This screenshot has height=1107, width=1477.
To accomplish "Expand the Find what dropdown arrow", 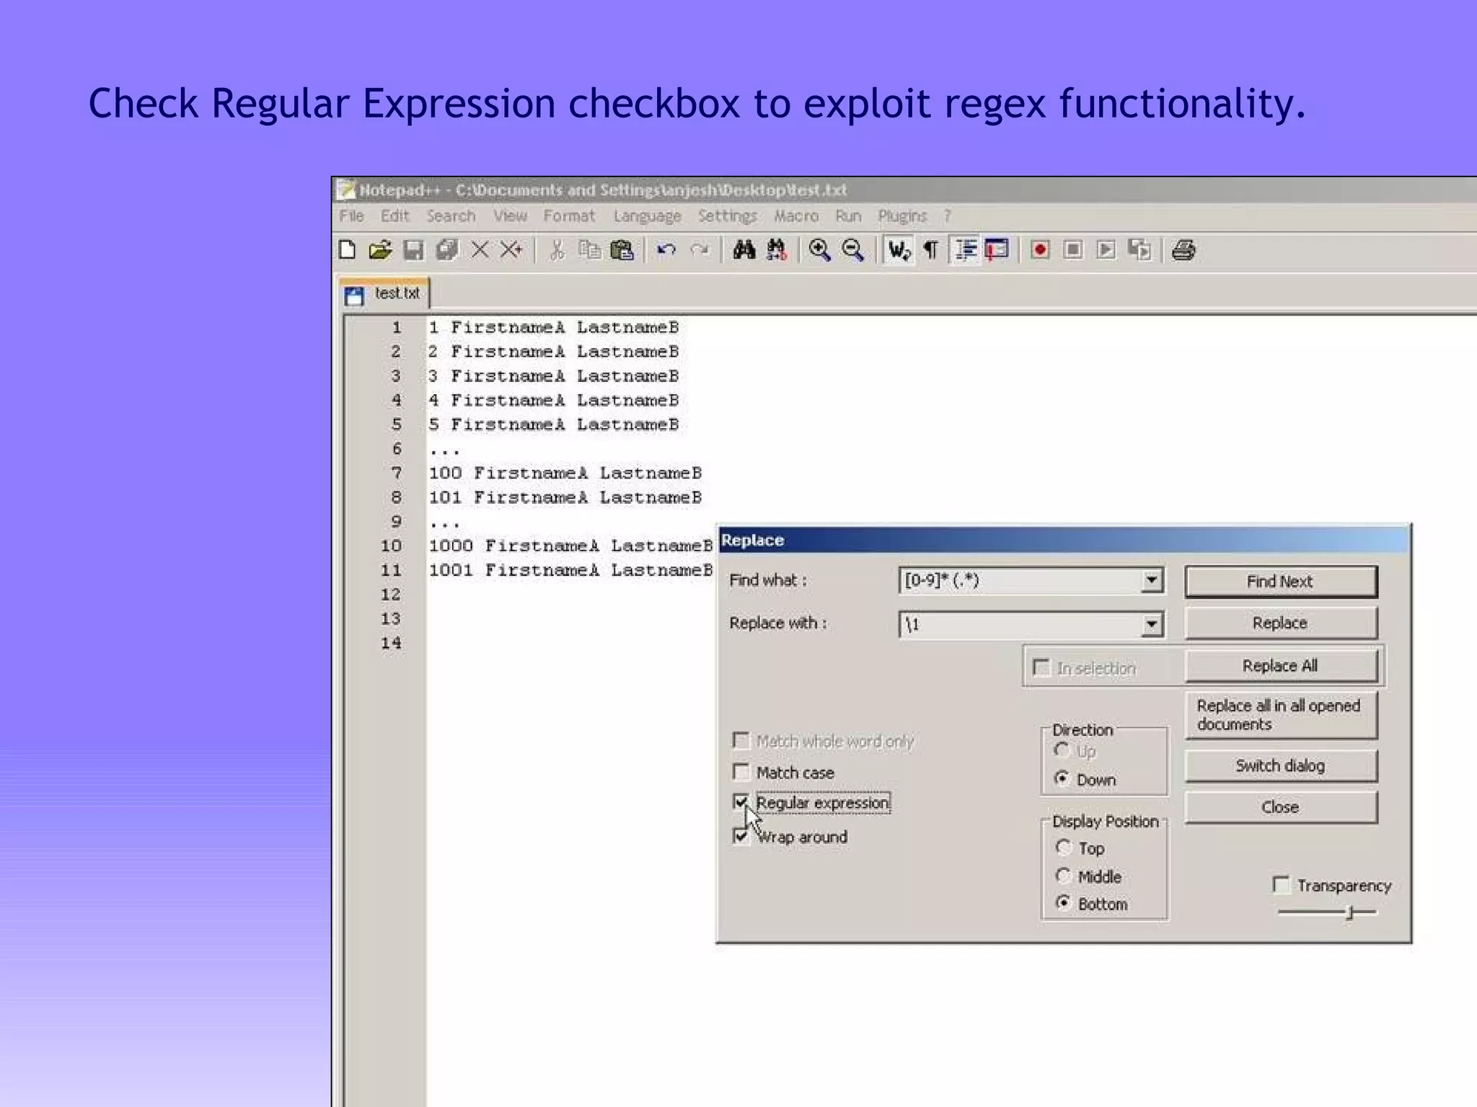I will pyautogui.click(x=1152, y=580).
